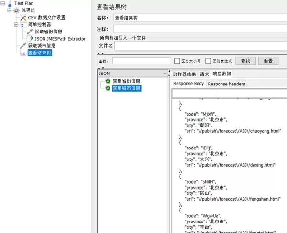Click the 查找 search button
Screen dimensions: 287x233
(x=245, y=61)
